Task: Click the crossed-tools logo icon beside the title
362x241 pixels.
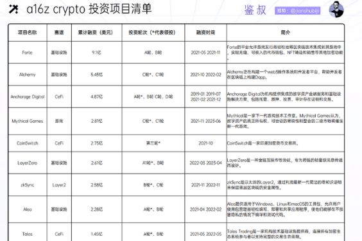Action: pyautogui.click(x=13, y=9)
